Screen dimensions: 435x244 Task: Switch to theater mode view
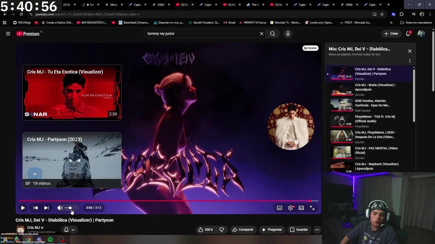(301, 208)
